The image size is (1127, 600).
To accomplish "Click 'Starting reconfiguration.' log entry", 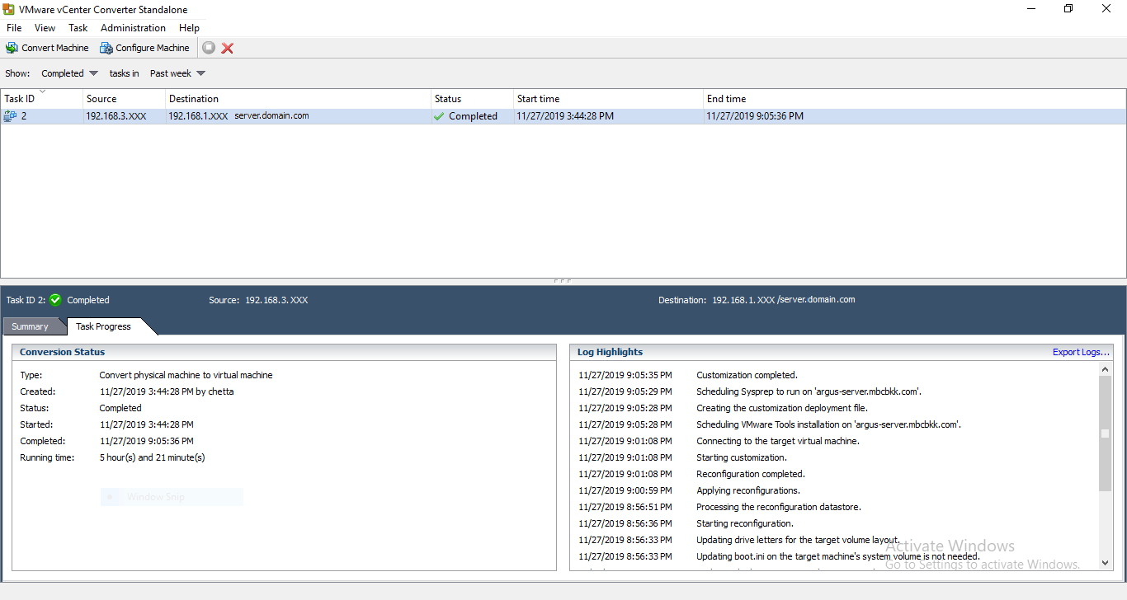I will coord(745,523).
